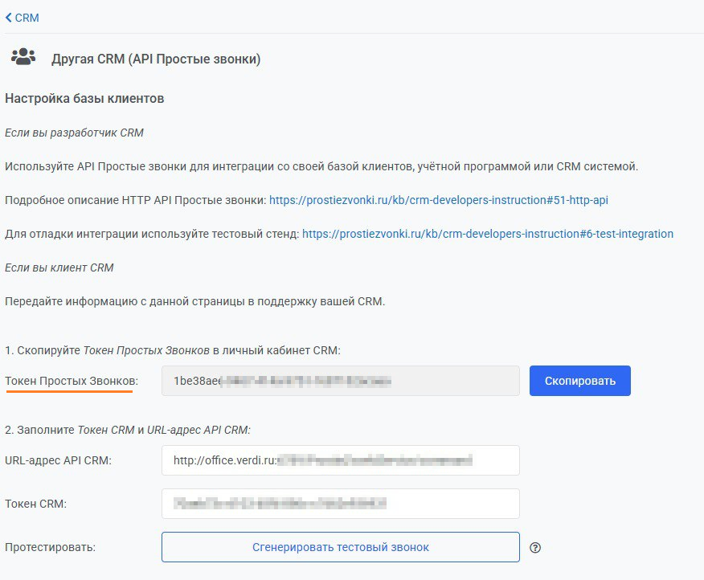Click the Протестировать label

[x=50, y=547]
